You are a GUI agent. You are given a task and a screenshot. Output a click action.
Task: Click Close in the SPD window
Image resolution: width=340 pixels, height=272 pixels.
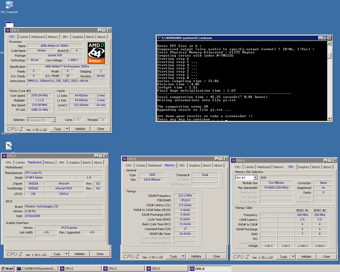coord(326,257)
